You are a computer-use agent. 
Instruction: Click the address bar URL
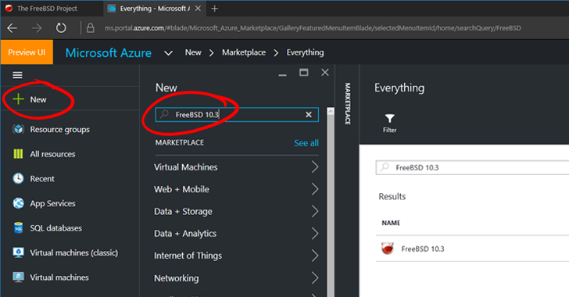pyautogui.click(x=313, y=28)
